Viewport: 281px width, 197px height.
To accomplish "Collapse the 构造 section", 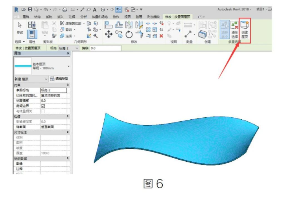I will coord(67,117).
